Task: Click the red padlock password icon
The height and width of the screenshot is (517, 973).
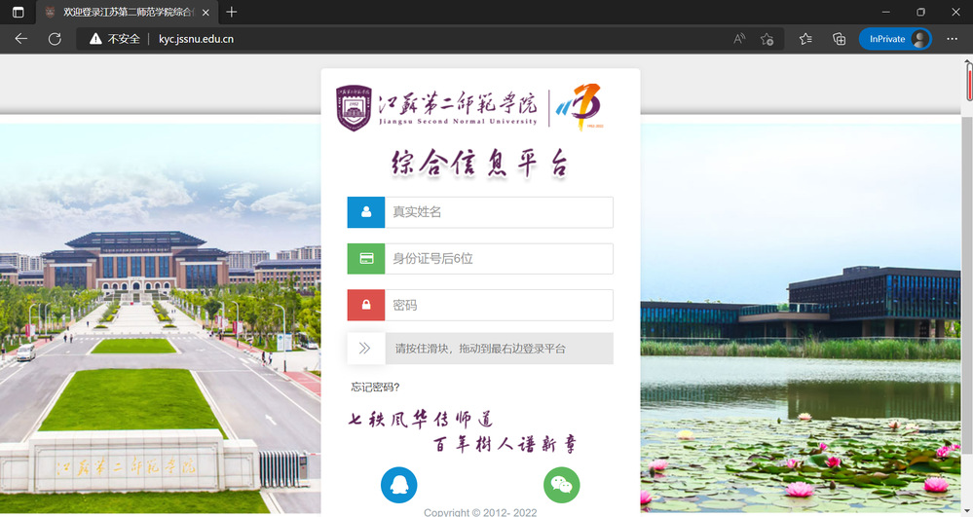Action: pos(365,305)
